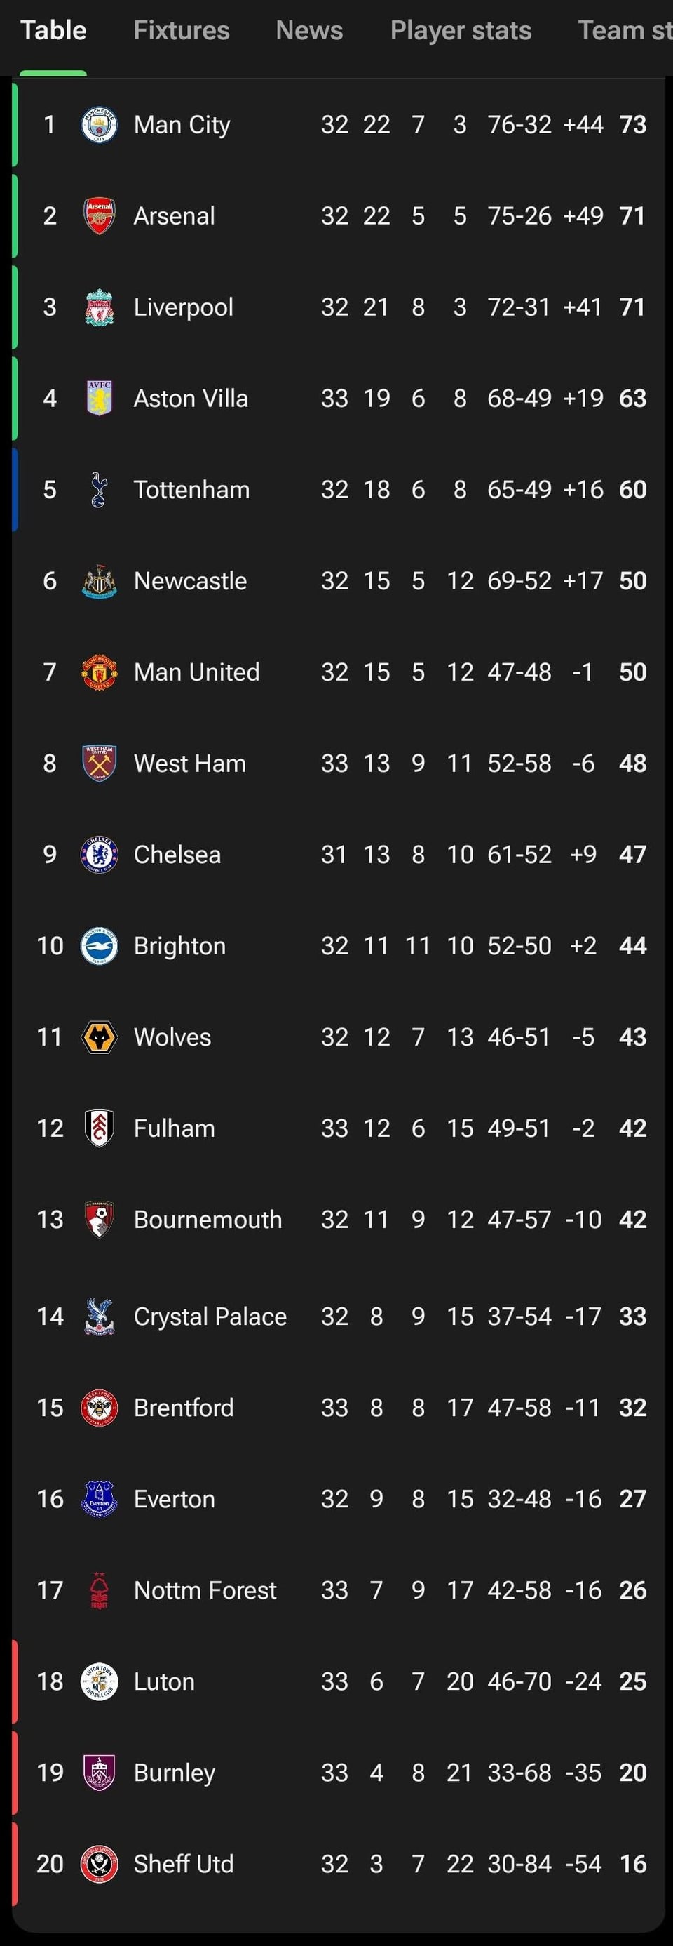Open the Player stats tab
673x1946 pixels.
point(461,30)
